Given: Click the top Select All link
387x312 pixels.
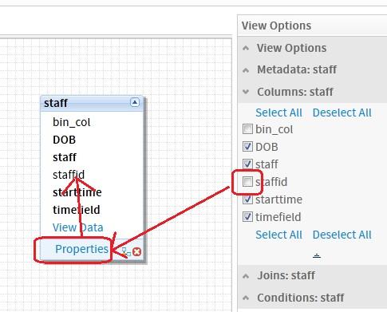Looking at the screenshot, I should click(x=278, y=113).
